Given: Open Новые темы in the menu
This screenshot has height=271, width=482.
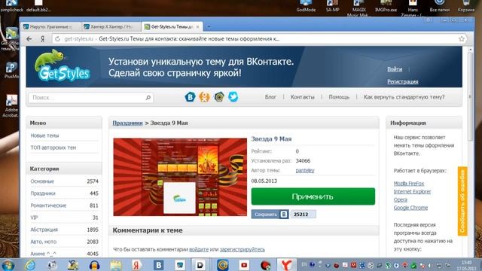Looking at the screenshot, I should (44, 135).
